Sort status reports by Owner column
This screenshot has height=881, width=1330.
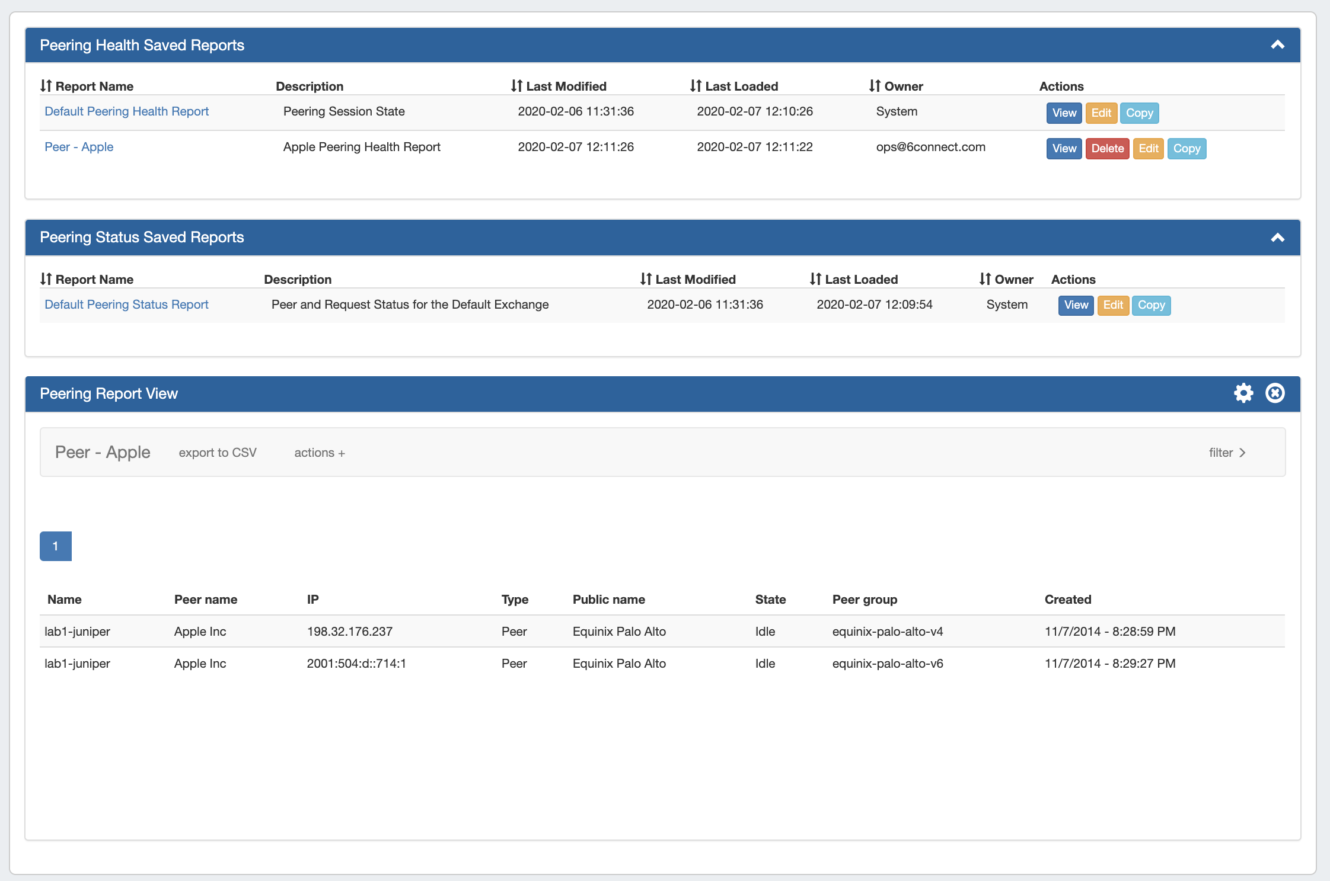[1006, 280]
